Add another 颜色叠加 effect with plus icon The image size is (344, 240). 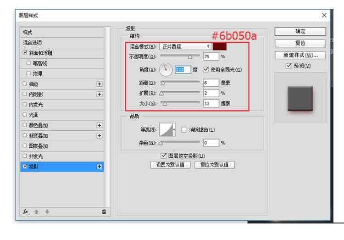(99, 125)
